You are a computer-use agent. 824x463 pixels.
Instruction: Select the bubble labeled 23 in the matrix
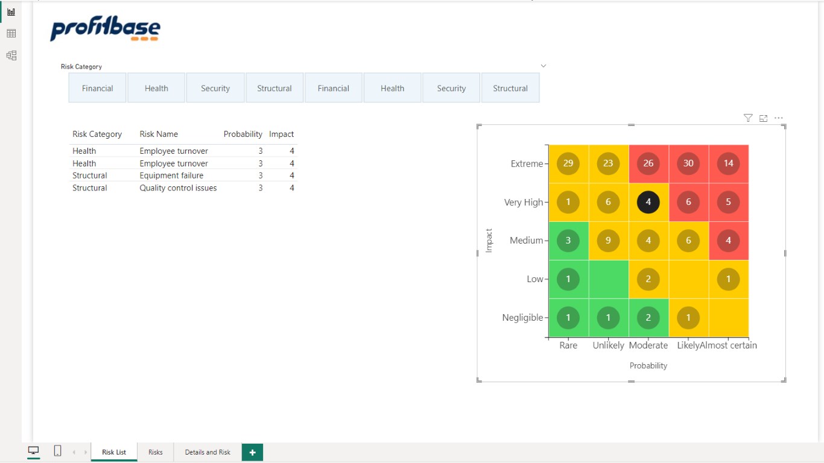pyautogui.click(x=608, y=163)
